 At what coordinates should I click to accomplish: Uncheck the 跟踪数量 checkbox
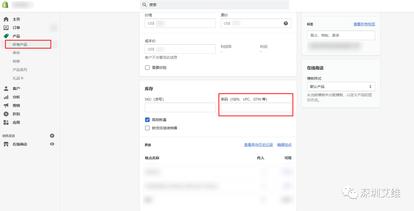click(147, 120)
